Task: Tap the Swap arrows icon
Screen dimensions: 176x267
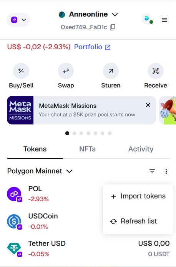Action: tap(66, 71)
